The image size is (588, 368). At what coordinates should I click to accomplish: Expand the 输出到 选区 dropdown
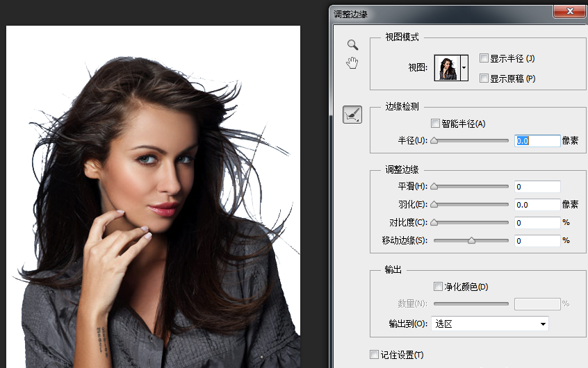point(489,324)
